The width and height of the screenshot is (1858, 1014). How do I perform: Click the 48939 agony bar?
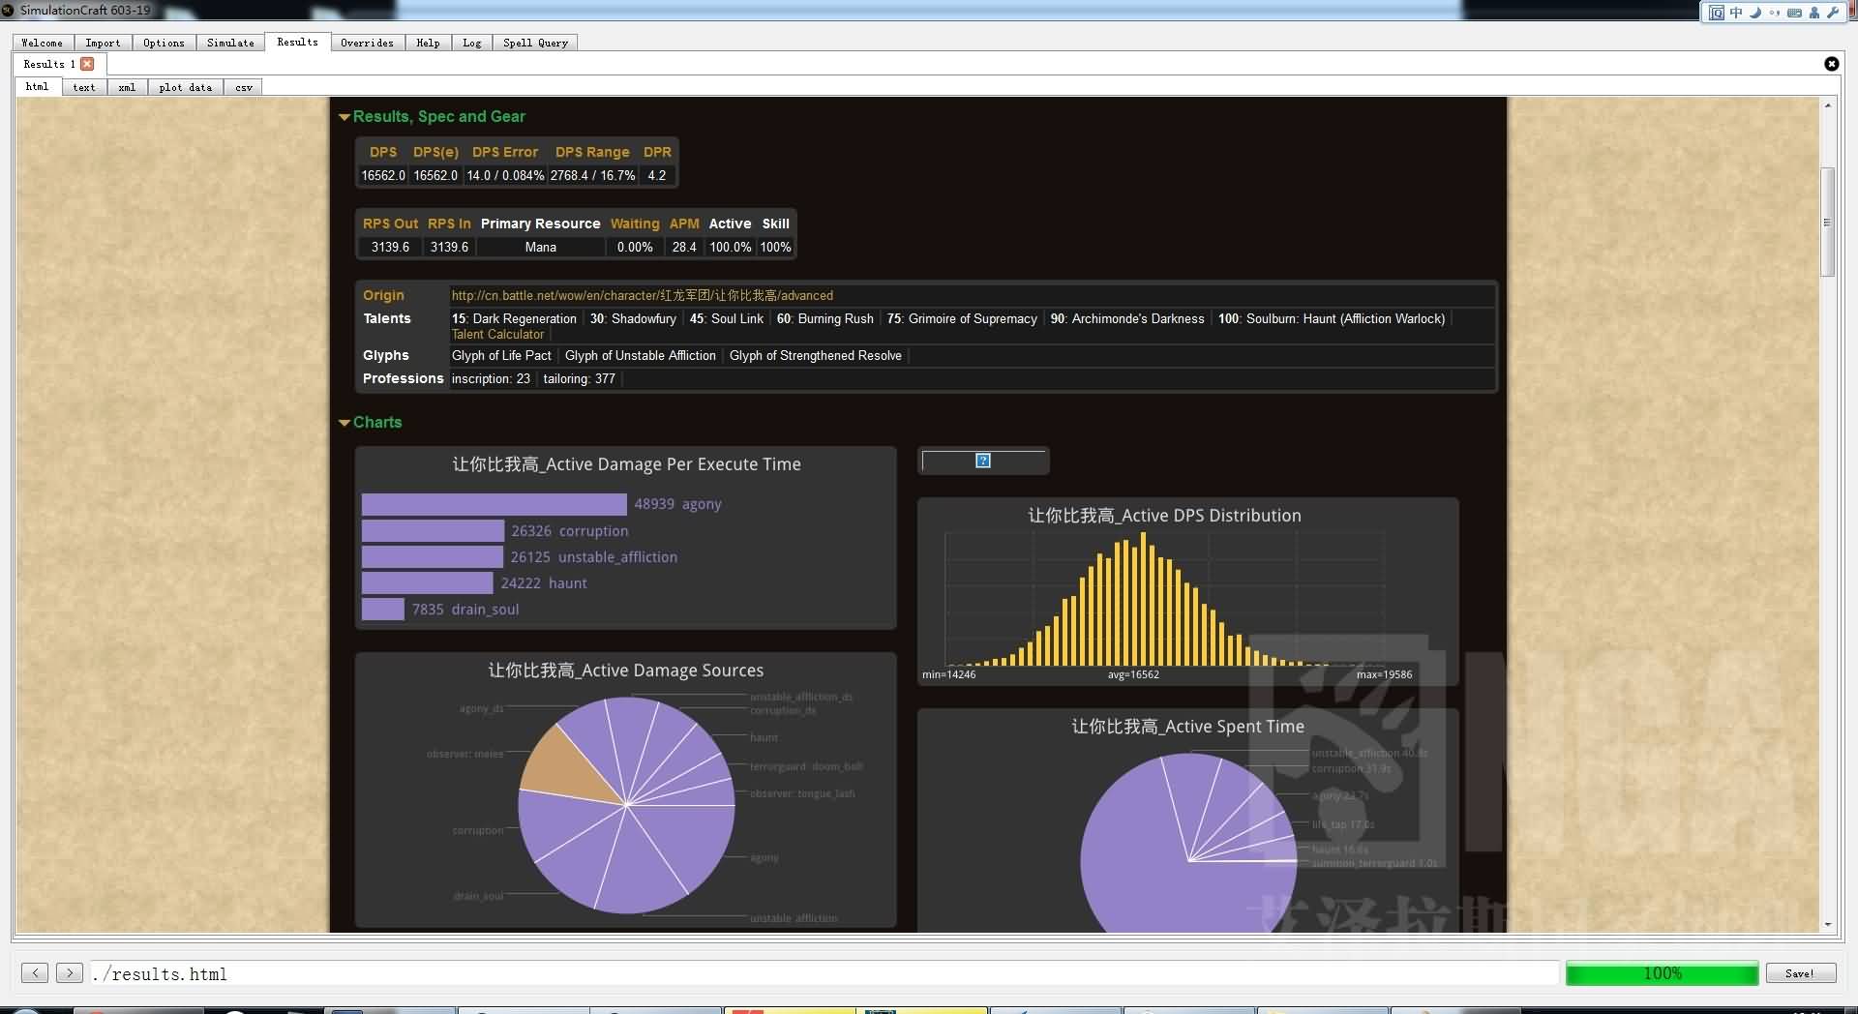coord(494,504)
